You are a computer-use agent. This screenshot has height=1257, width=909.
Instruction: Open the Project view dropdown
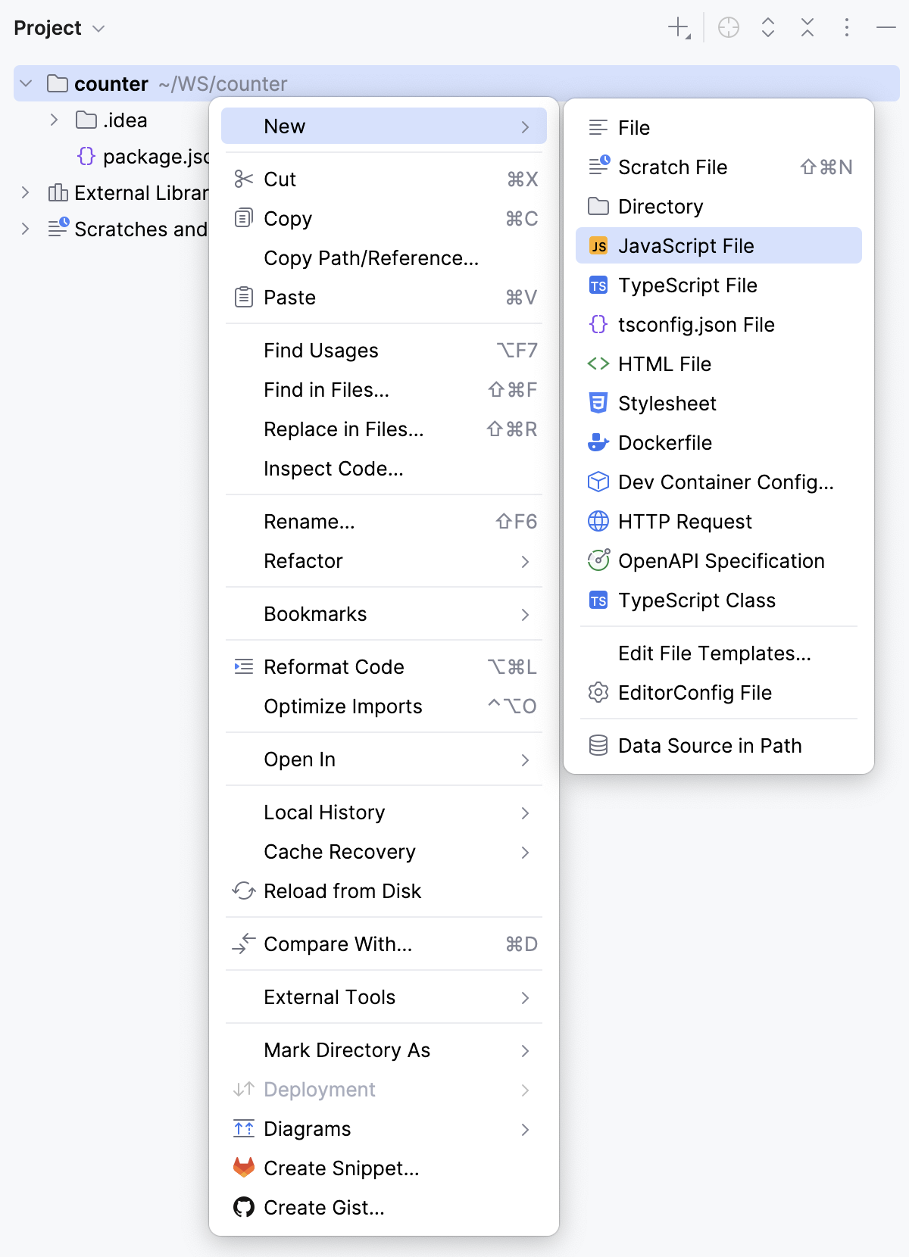59,28
